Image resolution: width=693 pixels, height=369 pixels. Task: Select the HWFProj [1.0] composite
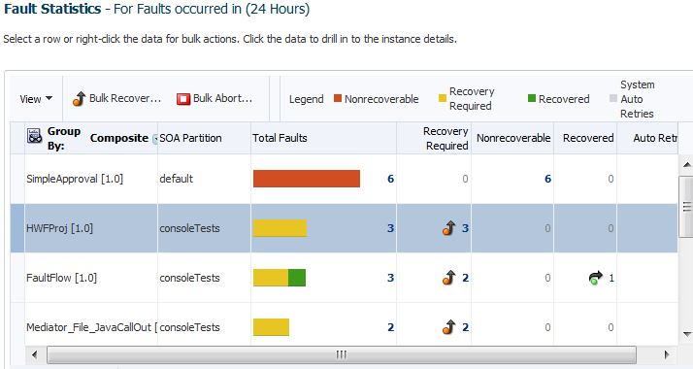(x=59, y=228)
